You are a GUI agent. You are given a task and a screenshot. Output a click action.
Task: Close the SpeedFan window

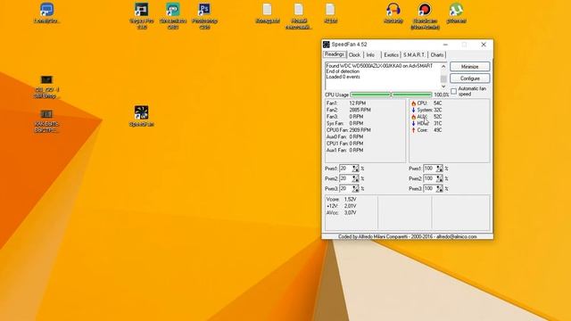(484, 45)
